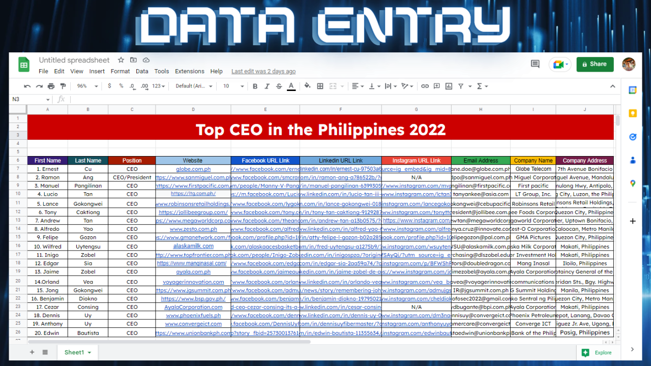Open the Explore button

pos(597,352)
